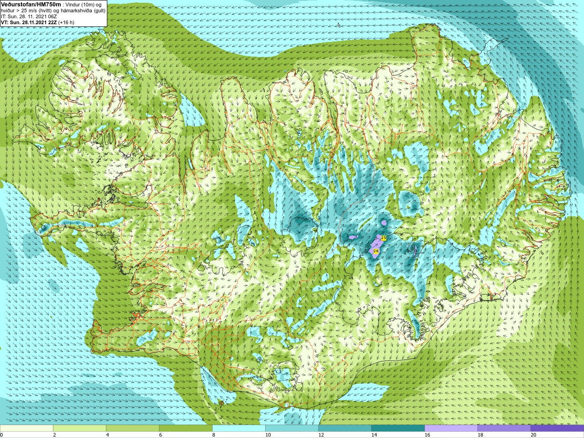Click the medium purple 18–20 m/s legend swatch
Screen dimensions: 584x438
pyautogui.click(x=504, y=428)
